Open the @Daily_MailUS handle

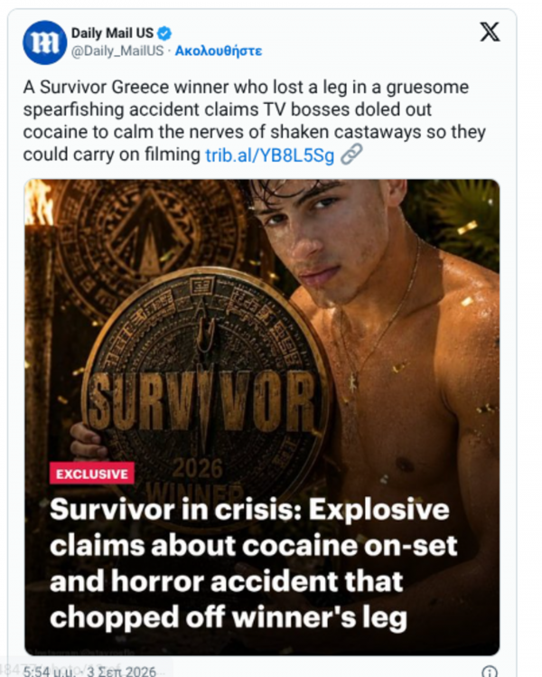(117, 51)
